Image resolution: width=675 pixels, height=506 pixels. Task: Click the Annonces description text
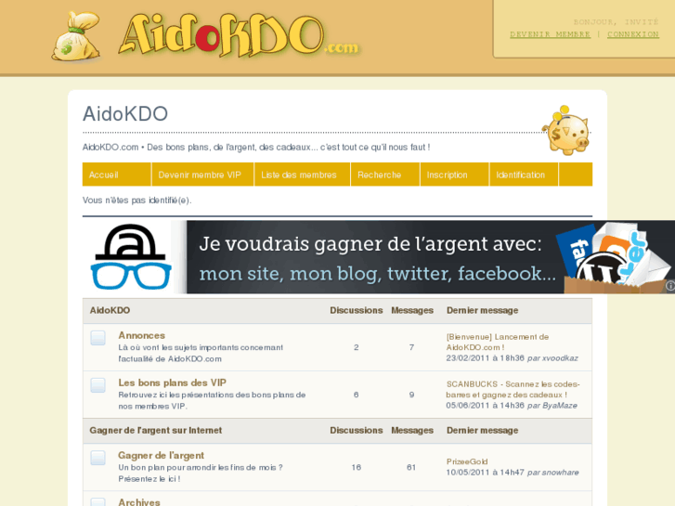click(x=201, y=353)
